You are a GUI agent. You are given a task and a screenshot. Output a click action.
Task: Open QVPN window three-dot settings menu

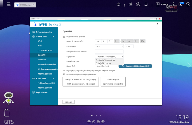click(158, 24)
